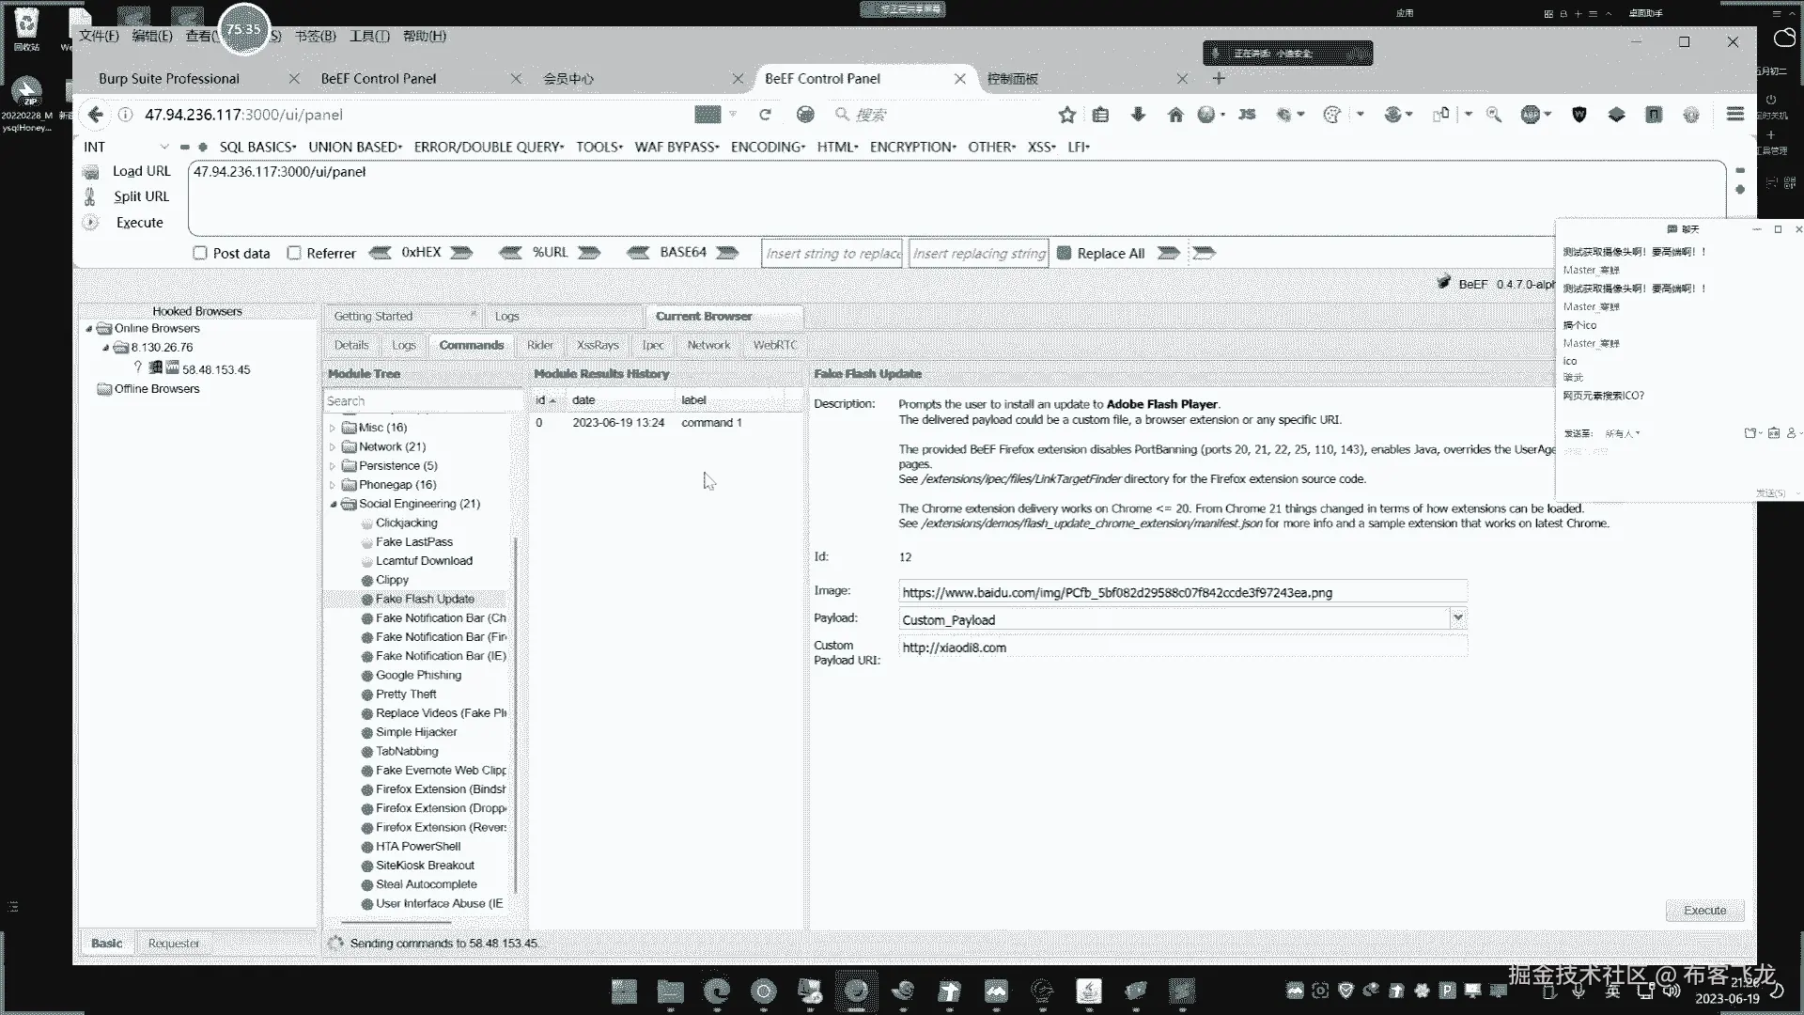The height and width of the screenshot is (1015, 1804).
Task: Click the Custom Payload URI field
Action: pos(1182,648)
